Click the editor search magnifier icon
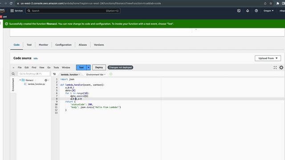The height and width of the screenshot is (160, 285). click(13, 74)
